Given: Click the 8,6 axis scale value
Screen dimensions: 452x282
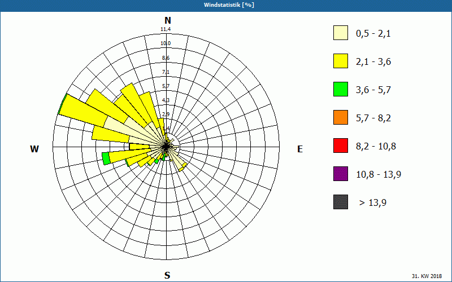Looking at the screenshot, I should point(166,58).
